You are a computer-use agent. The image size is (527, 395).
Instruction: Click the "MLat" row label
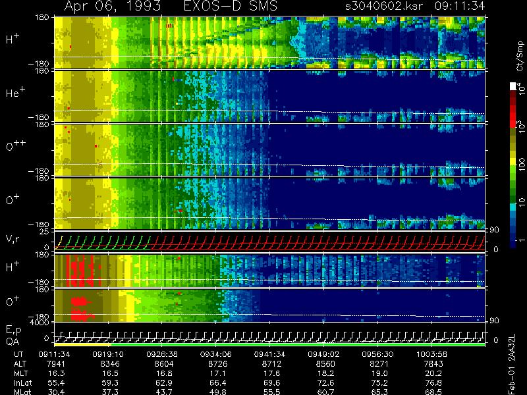click(22, 392)
